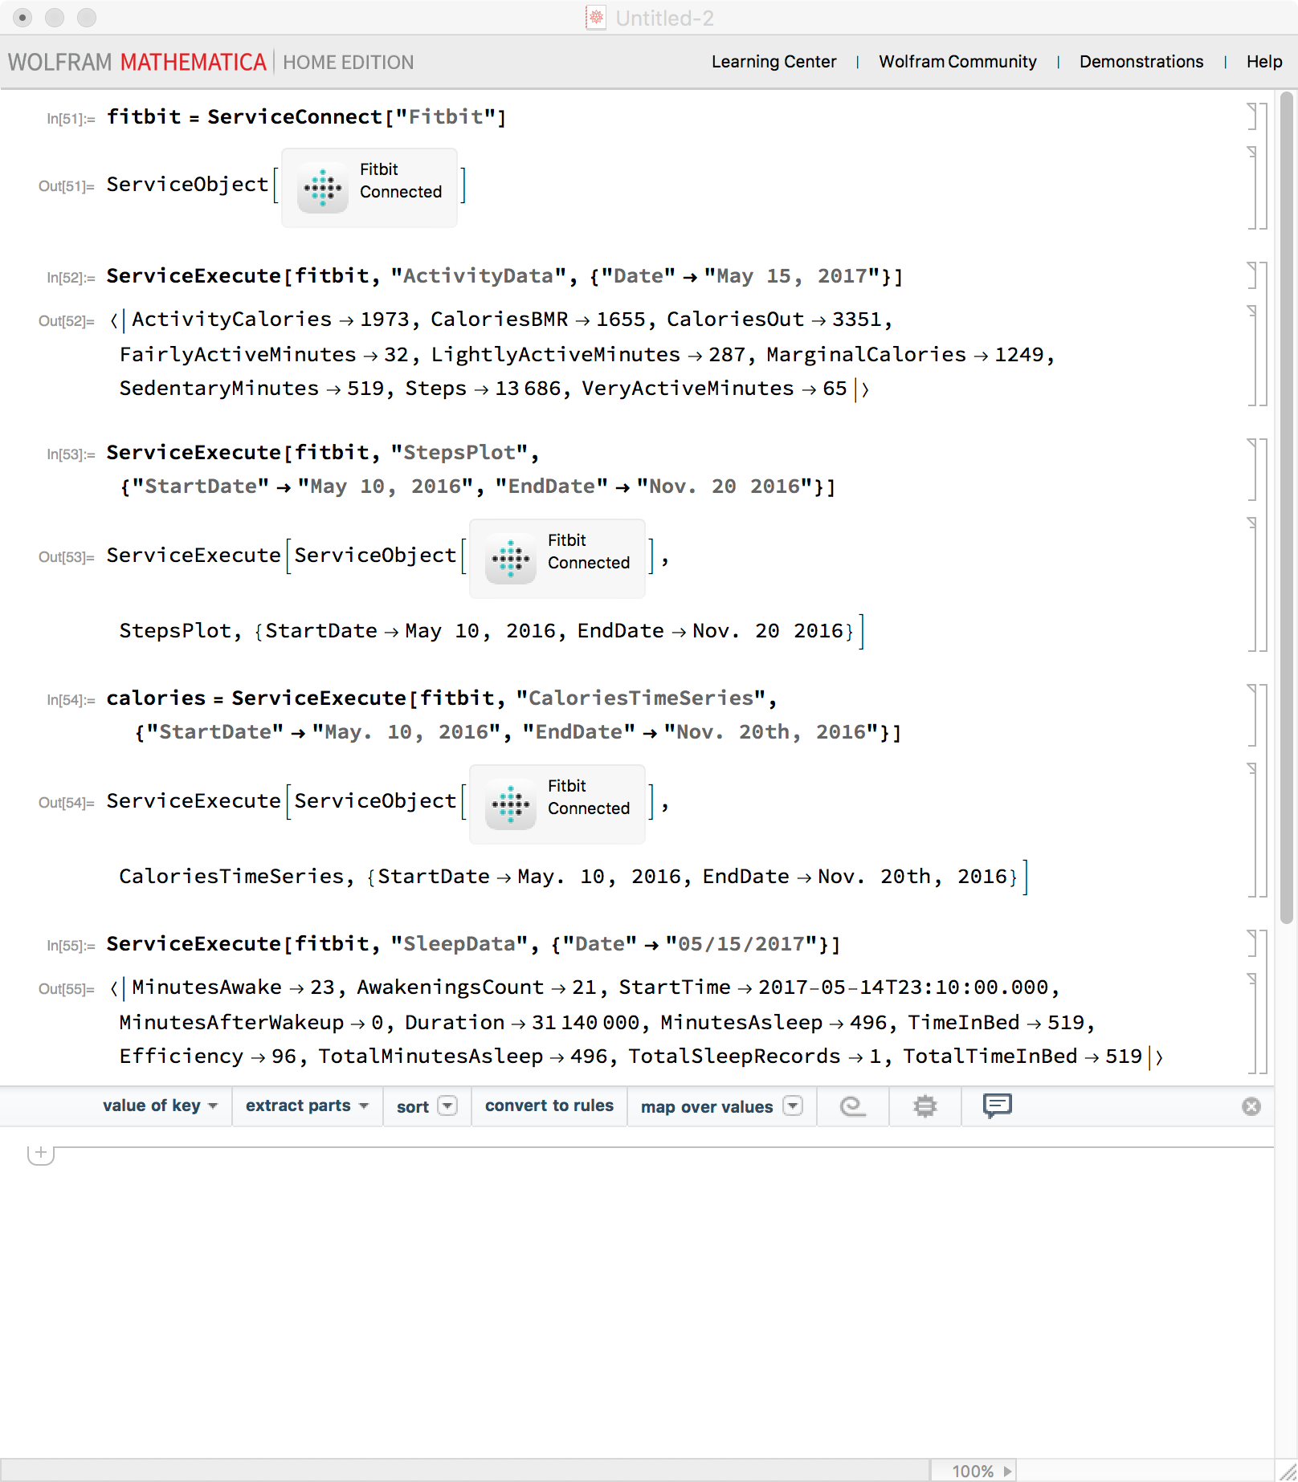
Task: Click the suggestions bar curl arrow icon
Action: tap(852, 1106)
